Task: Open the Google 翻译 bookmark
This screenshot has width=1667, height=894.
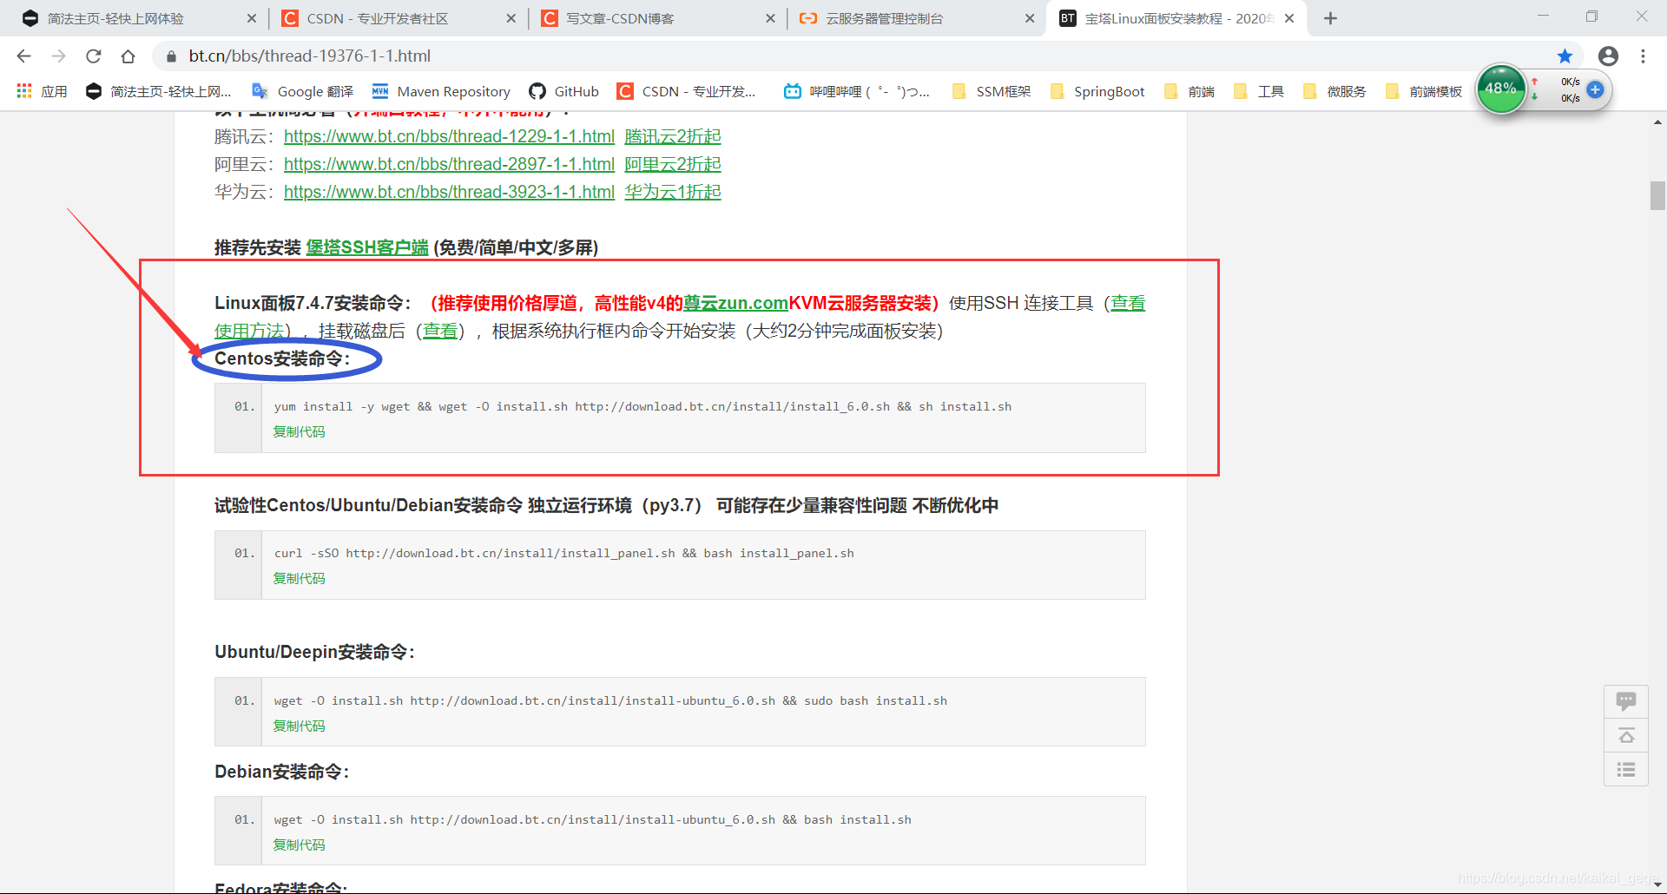Action: pos(302,91)
